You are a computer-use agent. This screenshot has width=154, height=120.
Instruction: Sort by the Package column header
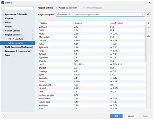(56, 23)
